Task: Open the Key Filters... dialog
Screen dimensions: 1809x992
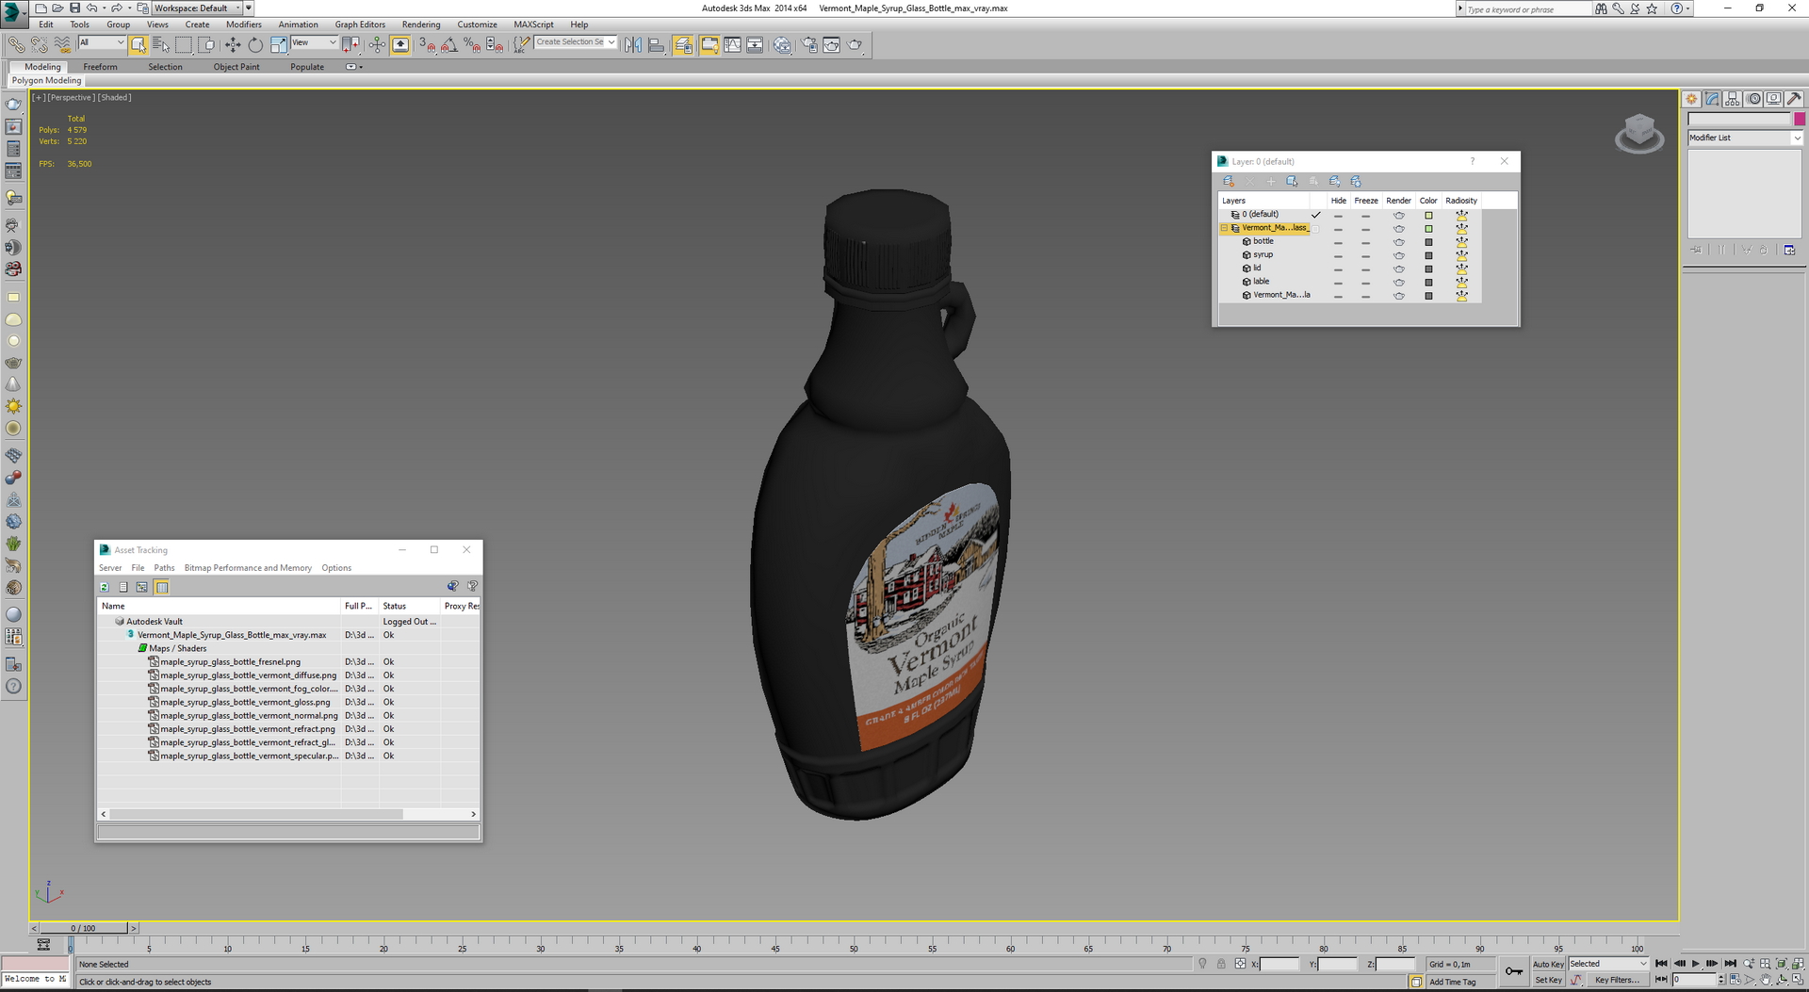Action: click(x=1616, y=980)
